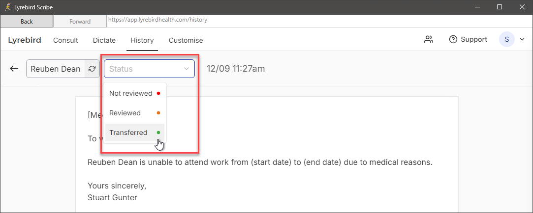
Task: Click the Back browser button
Action: [27, 22]
